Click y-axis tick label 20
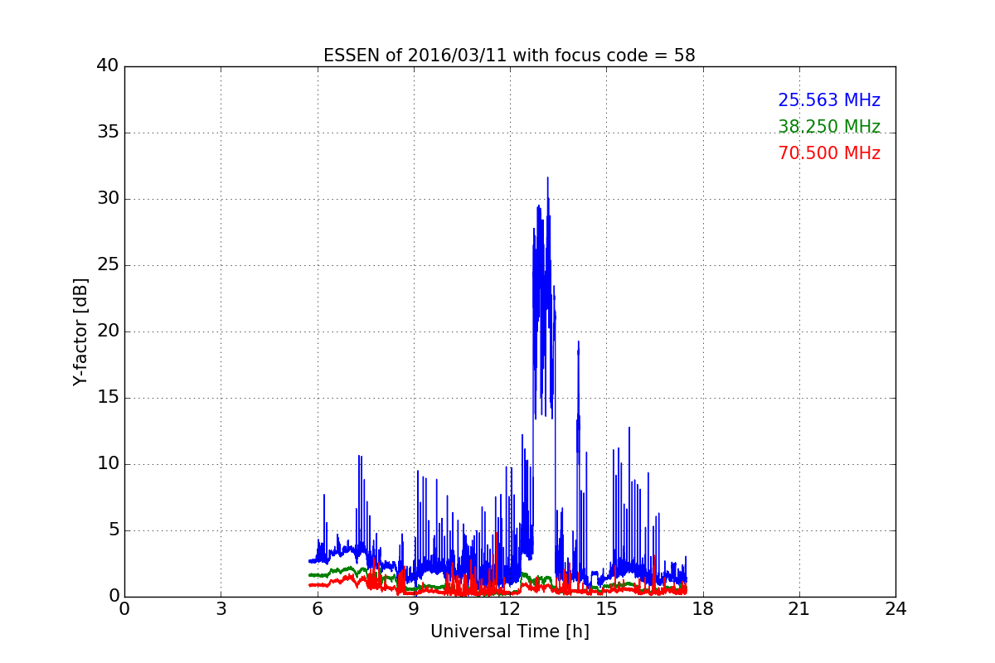The image size is (995, 663). (x=108, y=331)
